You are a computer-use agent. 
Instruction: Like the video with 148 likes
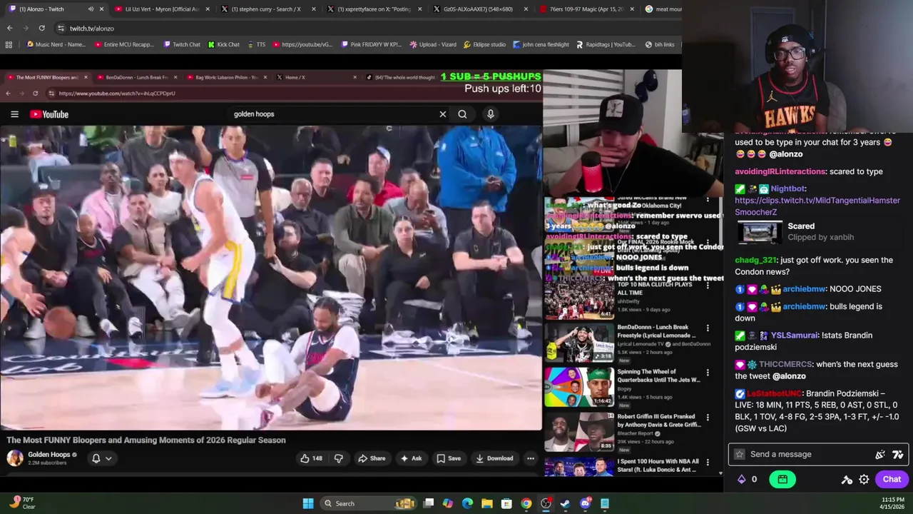click(312, 458)
